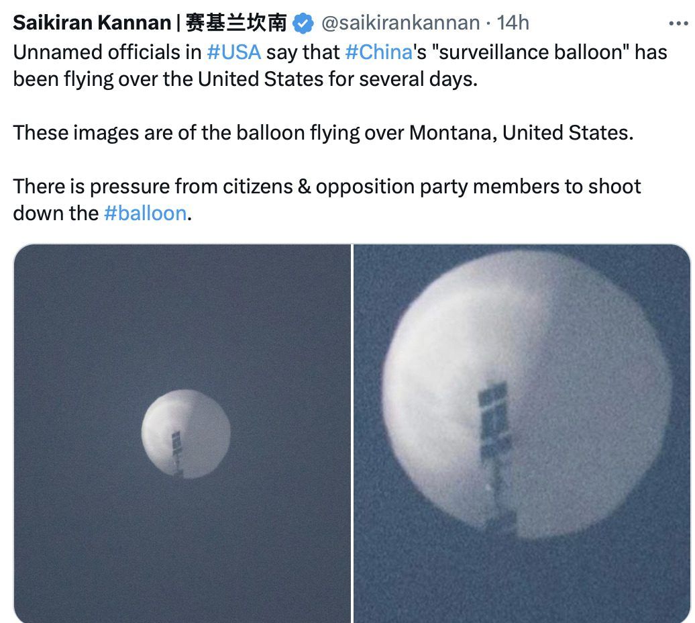Image resolution: width=695 pixels, height=623 pixels.
Task: Follow the #USA hashtag link
Action: (233, 52)
